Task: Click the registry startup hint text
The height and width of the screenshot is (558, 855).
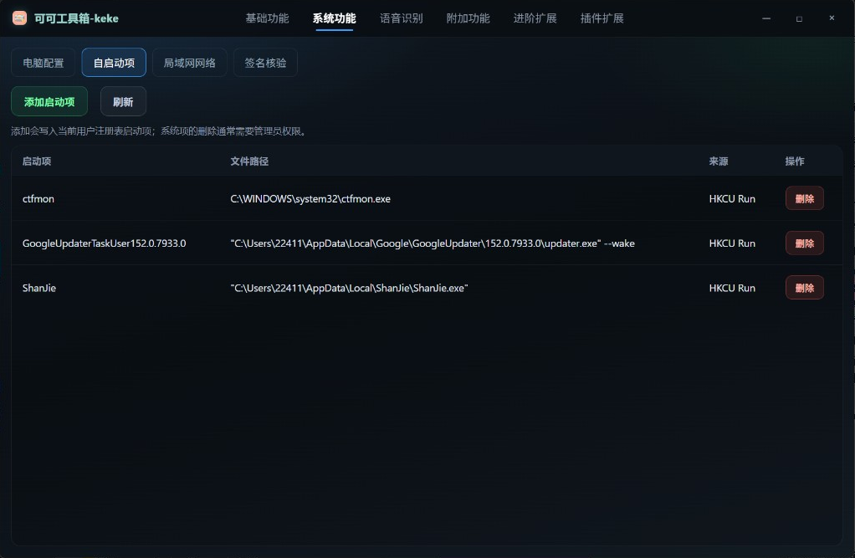Action: tap(158, 131)
